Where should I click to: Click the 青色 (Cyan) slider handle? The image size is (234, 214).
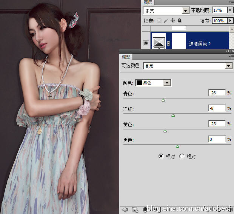(x=163, y=100)
